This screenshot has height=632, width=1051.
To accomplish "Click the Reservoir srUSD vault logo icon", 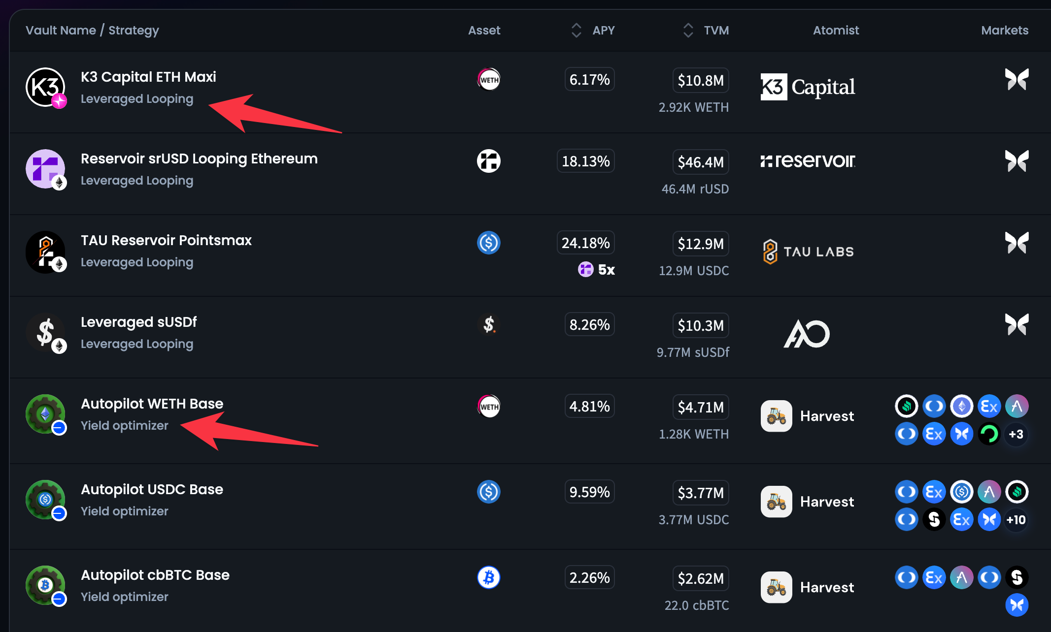I will click(x=45, y=169).
